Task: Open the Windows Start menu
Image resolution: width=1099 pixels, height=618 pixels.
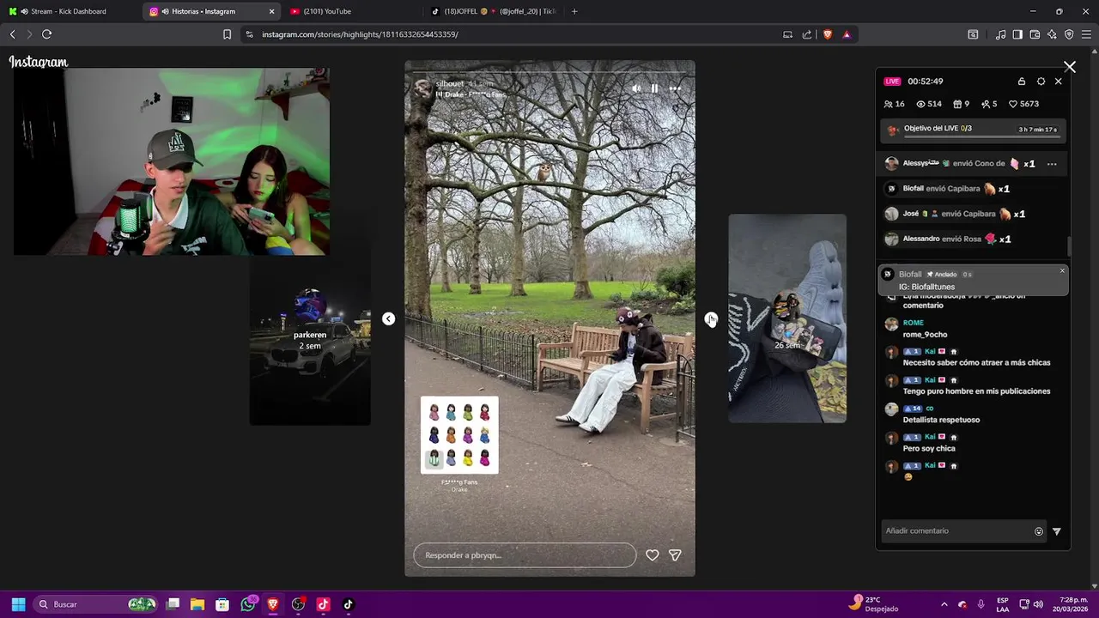Action: [x=18, y=604]
